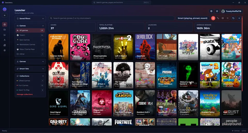Open the Oddcore game card
Viewport: 248px width, 133px height.
pyautogui.click(x=80, y=47)
